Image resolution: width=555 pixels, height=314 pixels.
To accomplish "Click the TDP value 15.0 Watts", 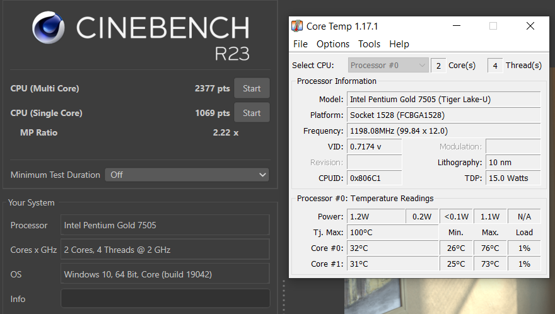I will [513, 178].
